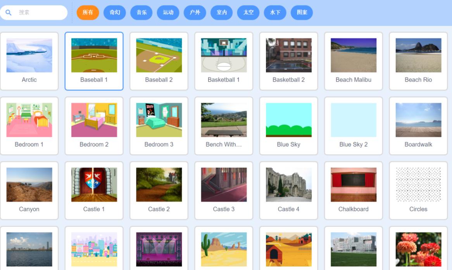The height and width of the screenshot is (270, 452).
Task: Select the 奇幻 category filter
Action: 115,12
